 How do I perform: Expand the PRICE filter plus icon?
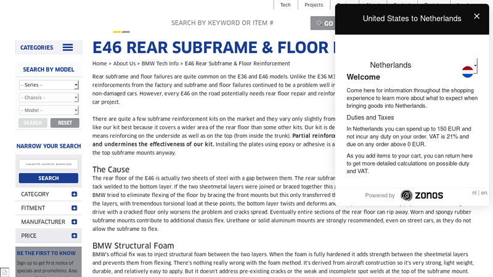(74, 236)
